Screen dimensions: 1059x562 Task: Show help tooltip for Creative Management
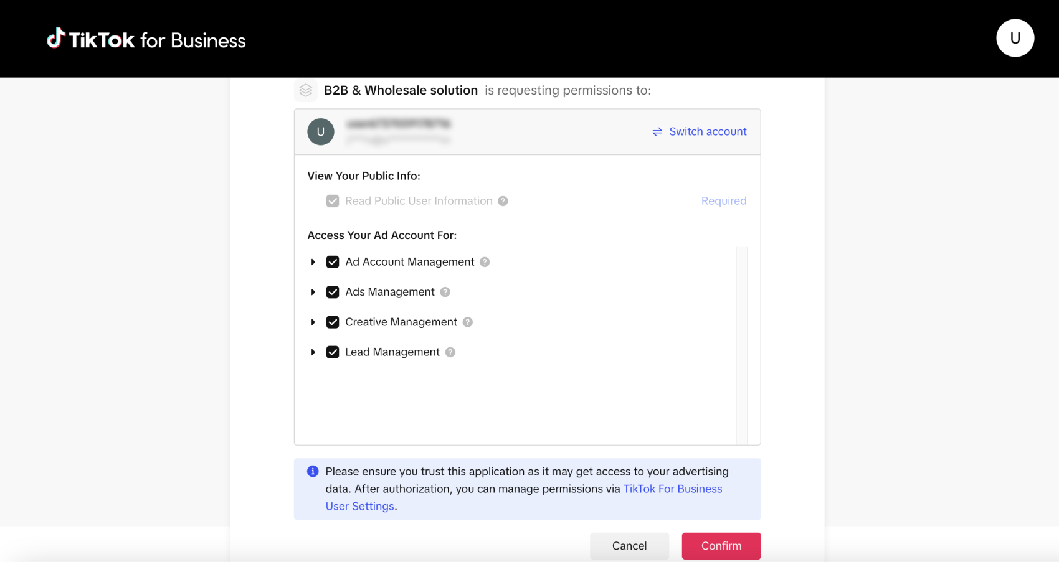pos(468,322)
